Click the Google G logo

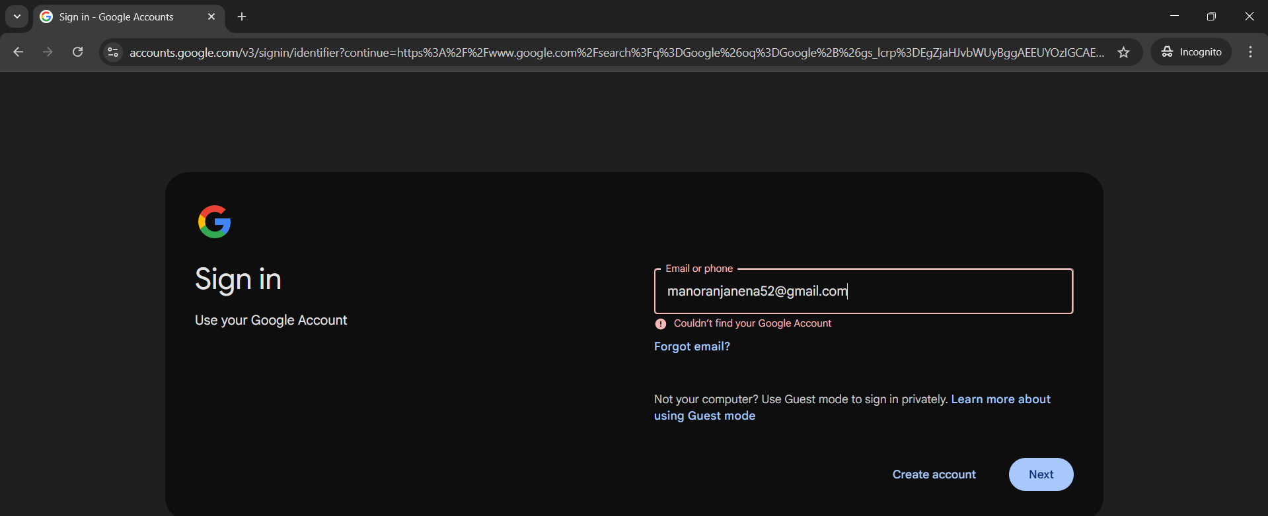coord(215,222)
